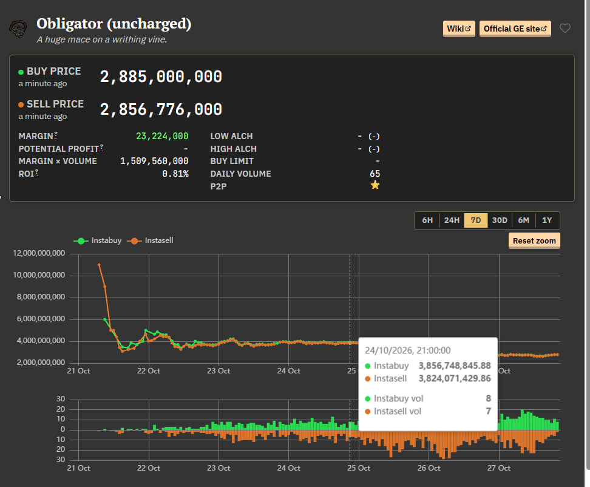Open the Wiki link button
The image size is (590, 487).
(459, 29)
